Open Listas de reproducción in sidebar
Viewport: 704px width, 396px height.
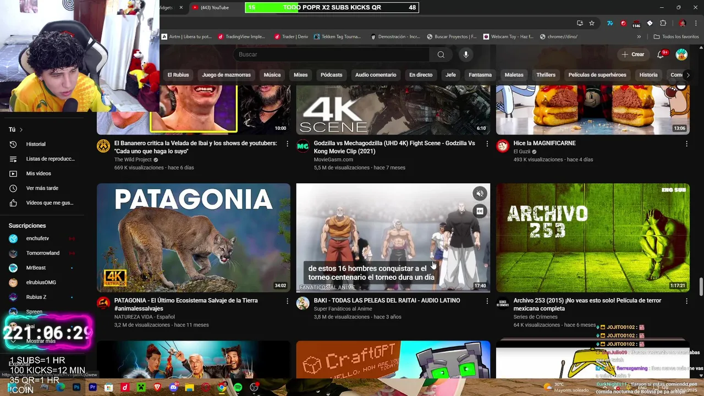click(42, 159)
